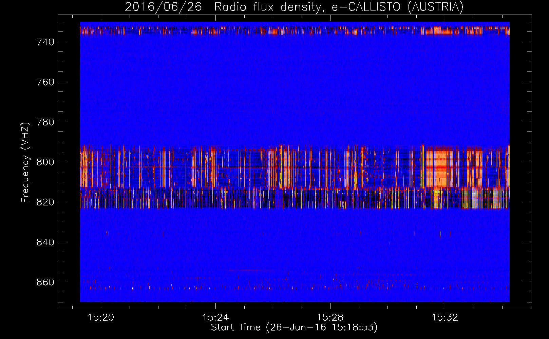Click the Frequency (MHZ) axis label
The height and width of the screenshot is (339, 549).
[25, 162]
